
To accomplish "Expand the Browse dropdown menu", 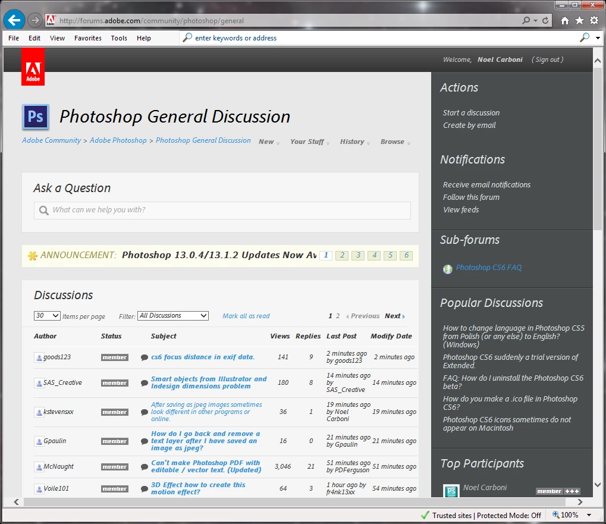I will (395, 142).
